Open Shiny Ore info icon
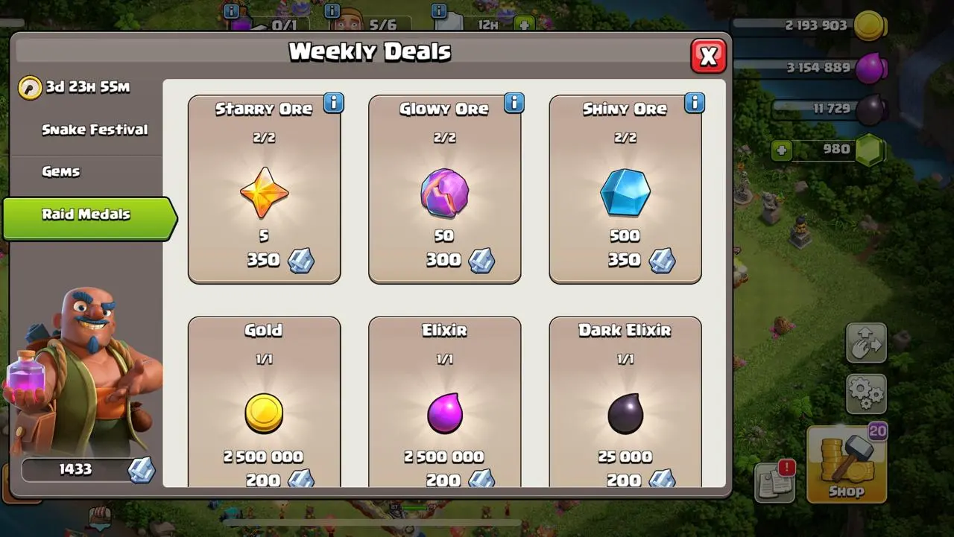This screenshot has width=954, height=537. click(x=694, y=103)
